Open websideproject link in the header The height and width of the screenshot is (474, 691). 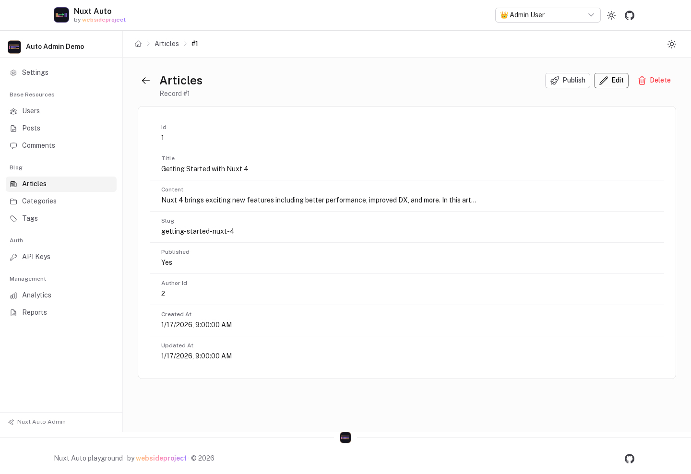[104, 20]
